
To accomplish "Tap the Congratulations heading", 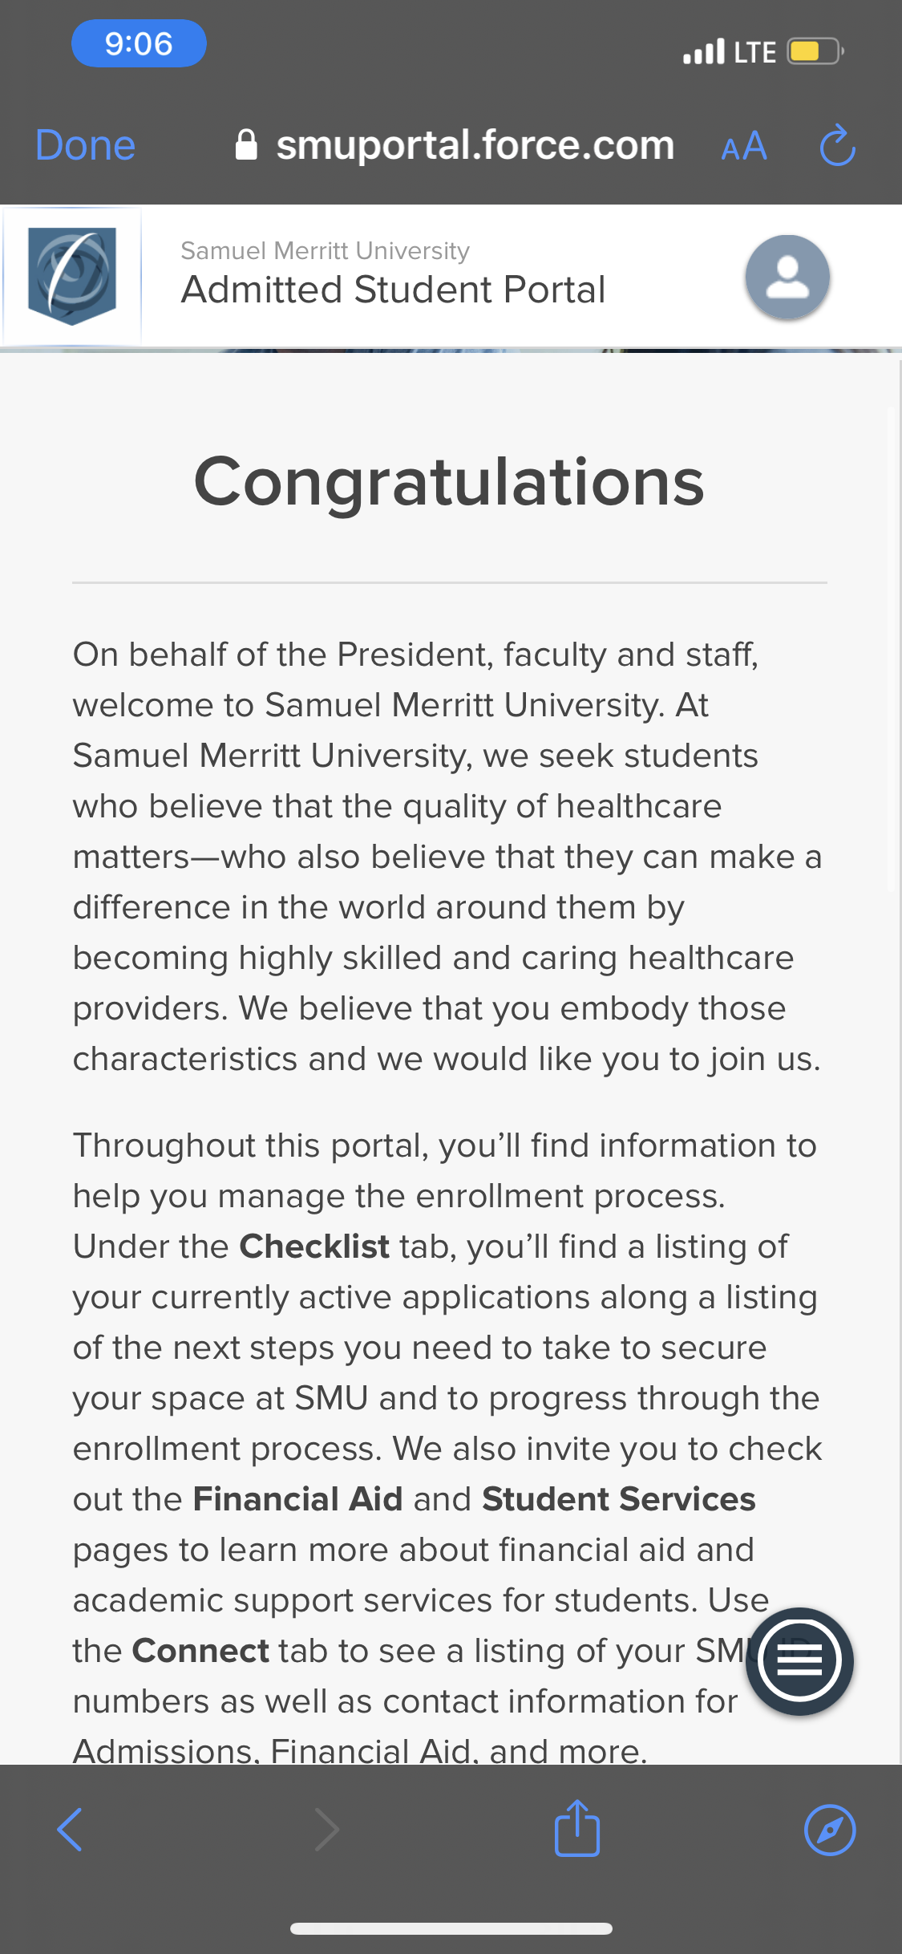I will tap(449, 482).
